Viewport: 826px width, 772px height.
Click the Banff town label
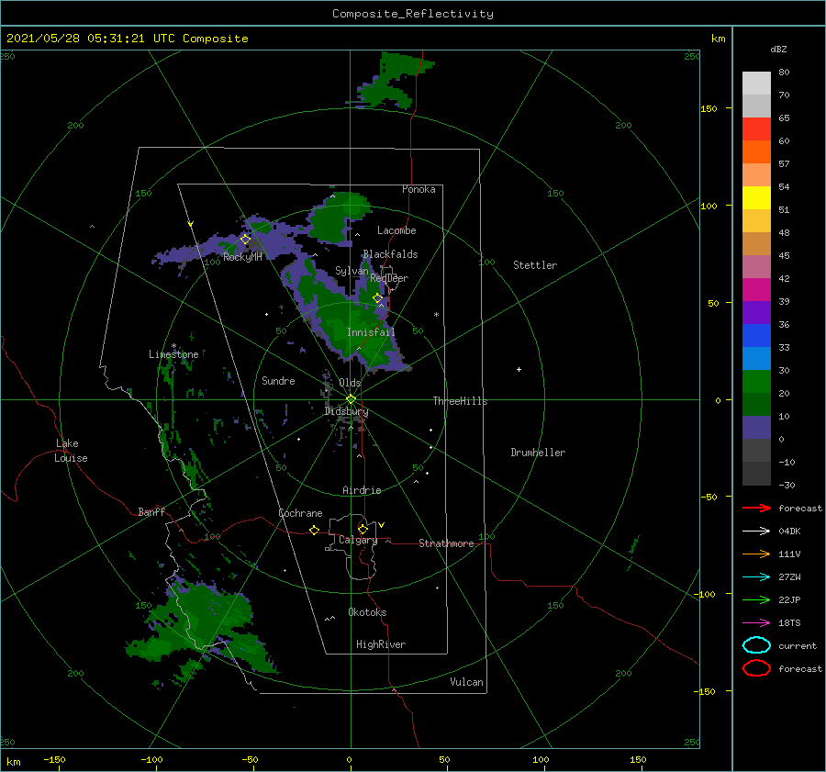pos(151,511)
